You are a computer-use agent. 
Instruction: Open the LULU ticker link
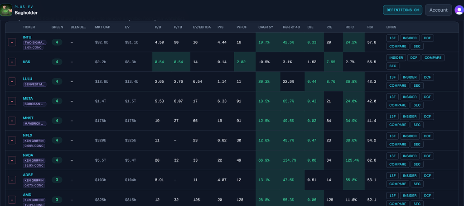28,79
